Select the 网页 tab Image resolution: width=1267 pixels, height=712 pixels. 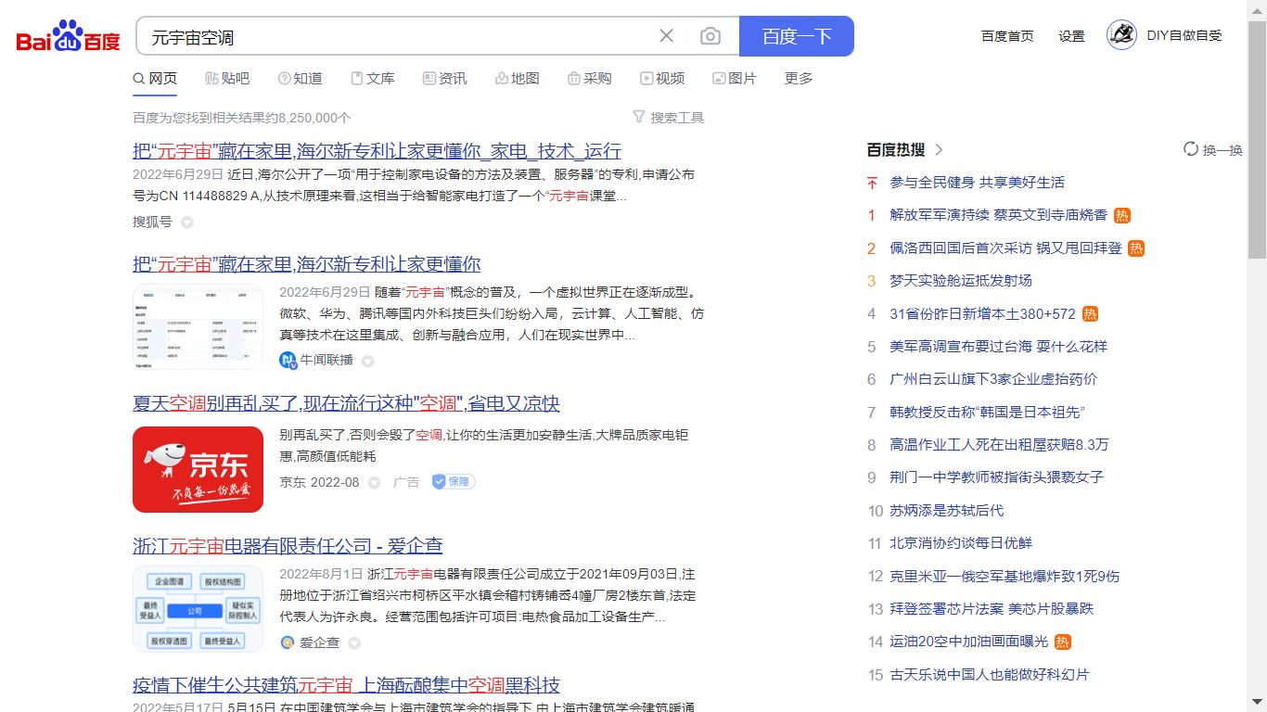tap(155, 79)
